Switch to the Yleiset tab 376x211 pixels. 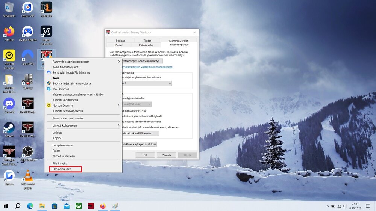[119, 45]
